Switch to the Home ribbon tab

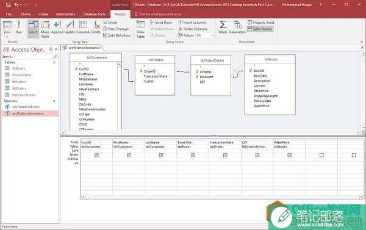26,14
